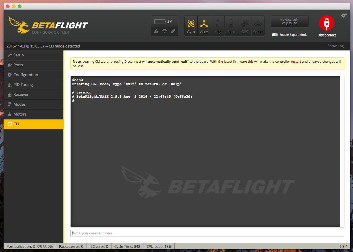Click the 'Entering CLI Mode' output line
The height and width of the screenshot is (252, 353).
pos(127,84)
